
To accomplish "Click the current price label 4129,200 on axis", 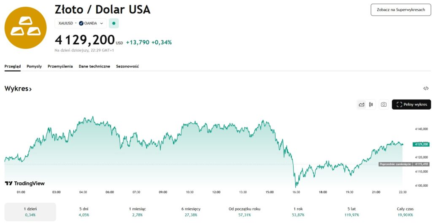I will click(421, 144).
